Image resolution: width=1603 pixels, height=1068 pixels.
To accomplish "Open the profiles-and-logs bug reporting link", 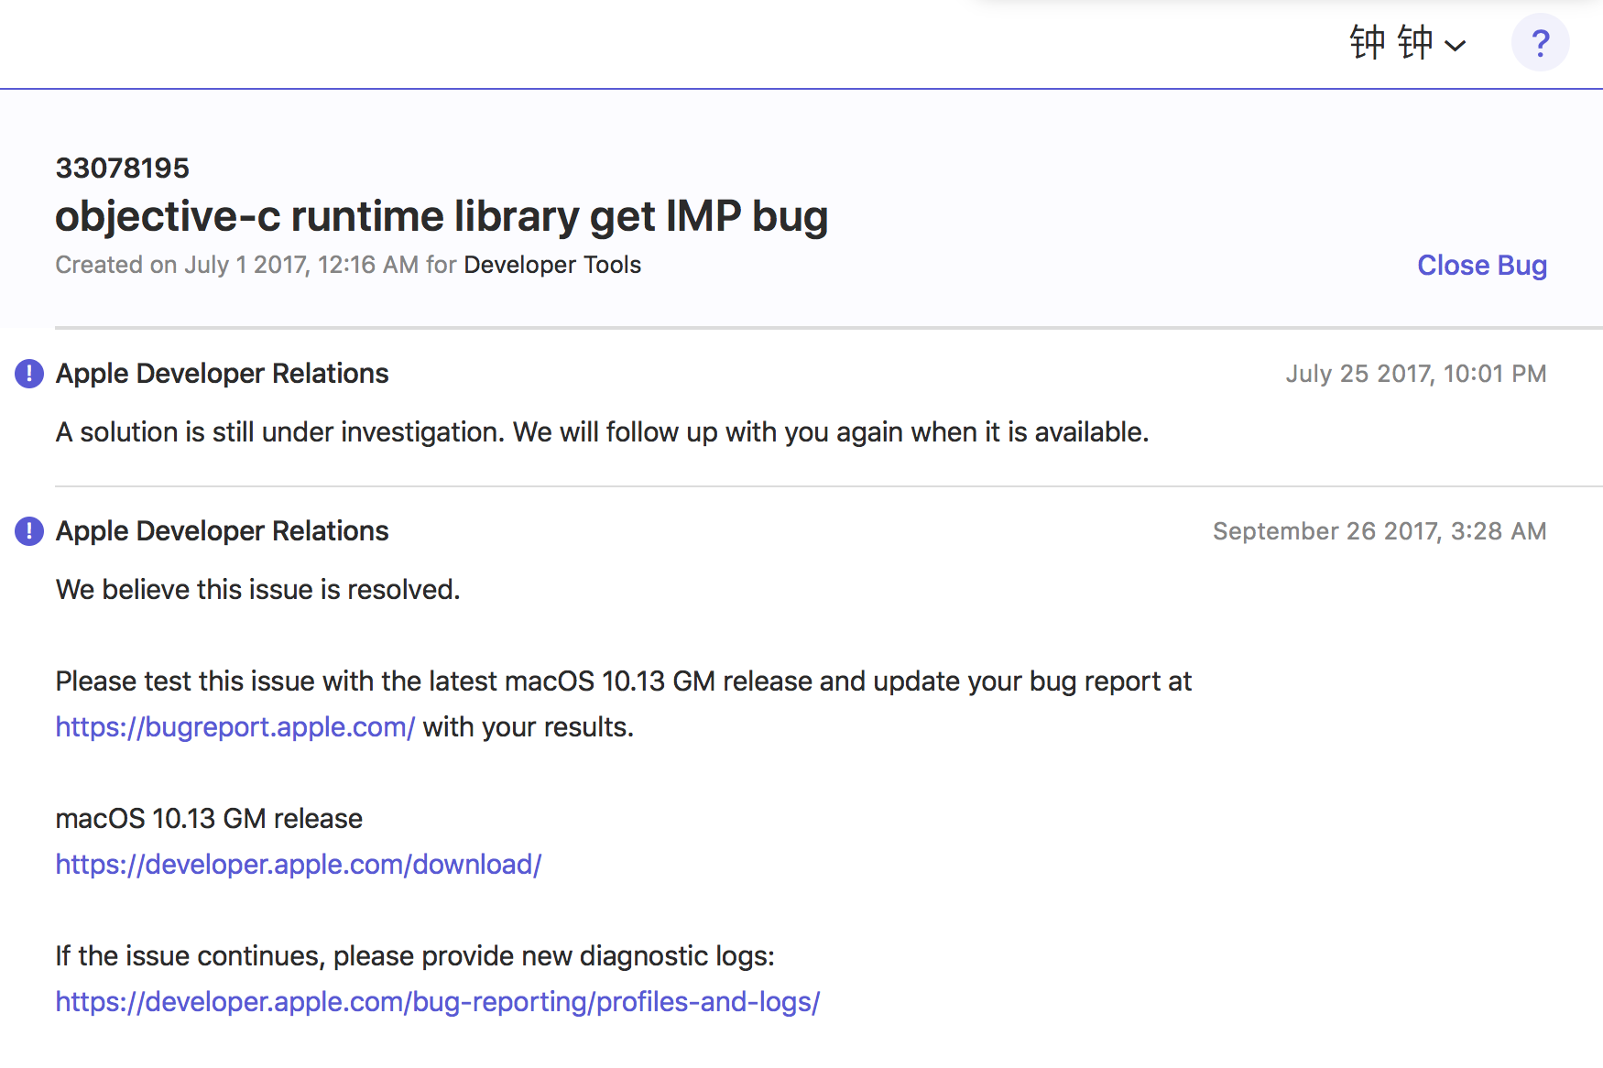I will [438, 1001].
